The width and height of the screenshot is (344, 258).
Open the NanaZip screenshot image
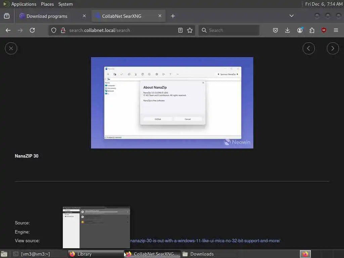click(x=172, y=103)
